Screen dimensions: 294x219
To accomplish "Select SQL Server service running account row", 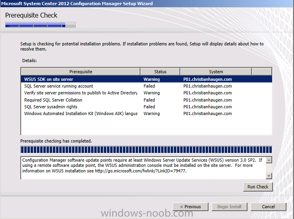I will [146, 86].
